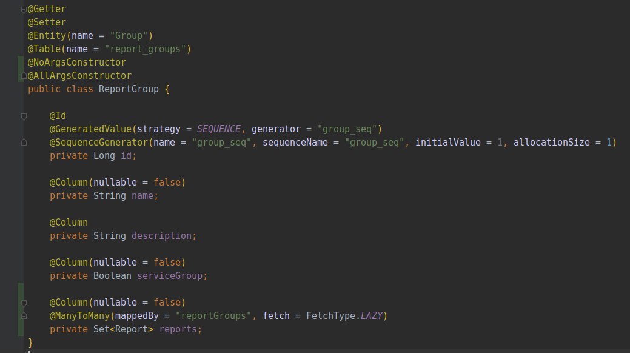Click the 'public' keyword
This screenshot has height=353, width=630.
pyautogui.click(x=44, y=89)
